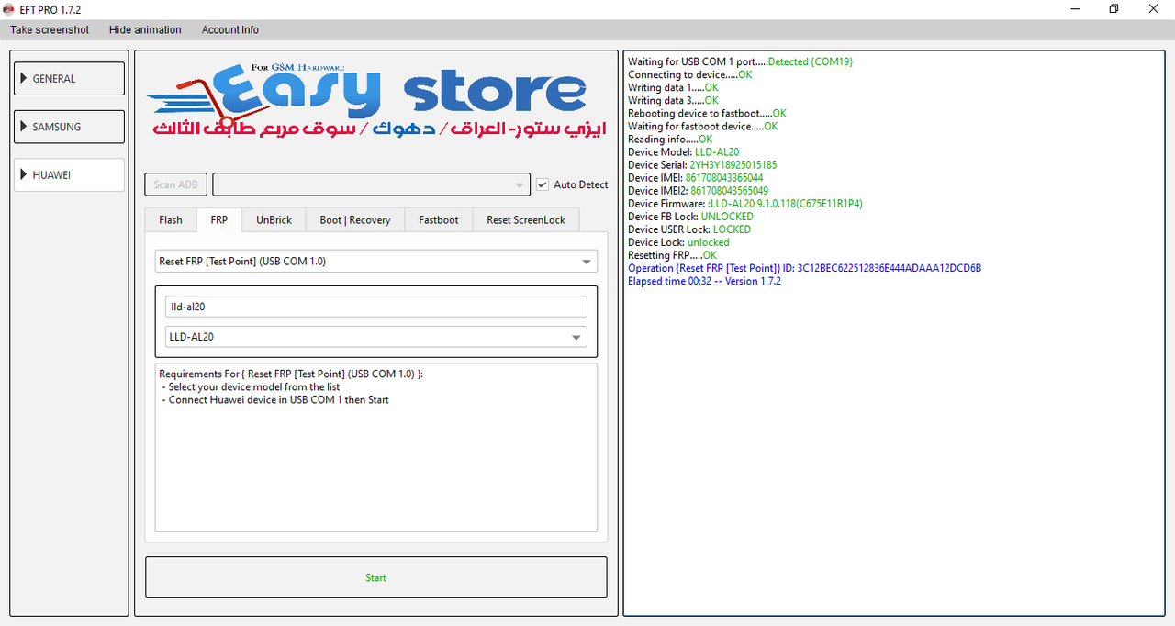This screenshot has height=626, width=1175.
Task: Click the 'Waiting for fastboot device.....OK' log line
Action: coord(702,127)
